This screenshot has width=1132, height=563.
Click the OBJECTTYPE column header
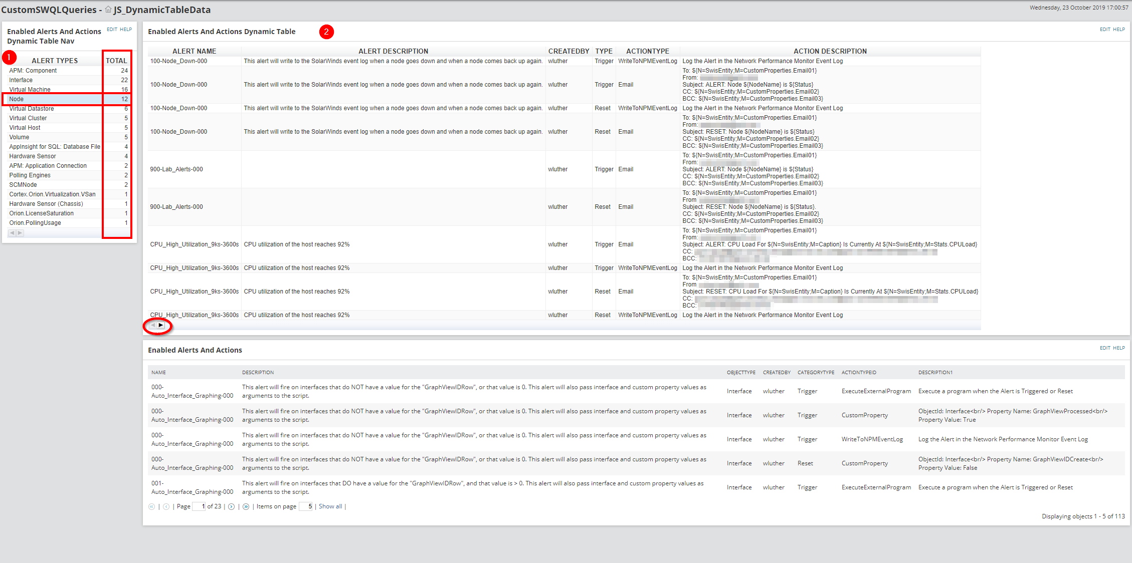coord(741,373)
